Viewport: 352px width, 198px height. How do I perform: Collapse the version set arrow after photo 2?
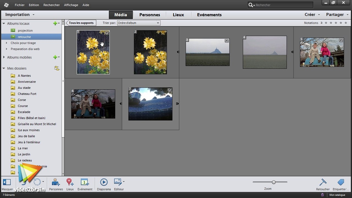click(x=178, y=52)
